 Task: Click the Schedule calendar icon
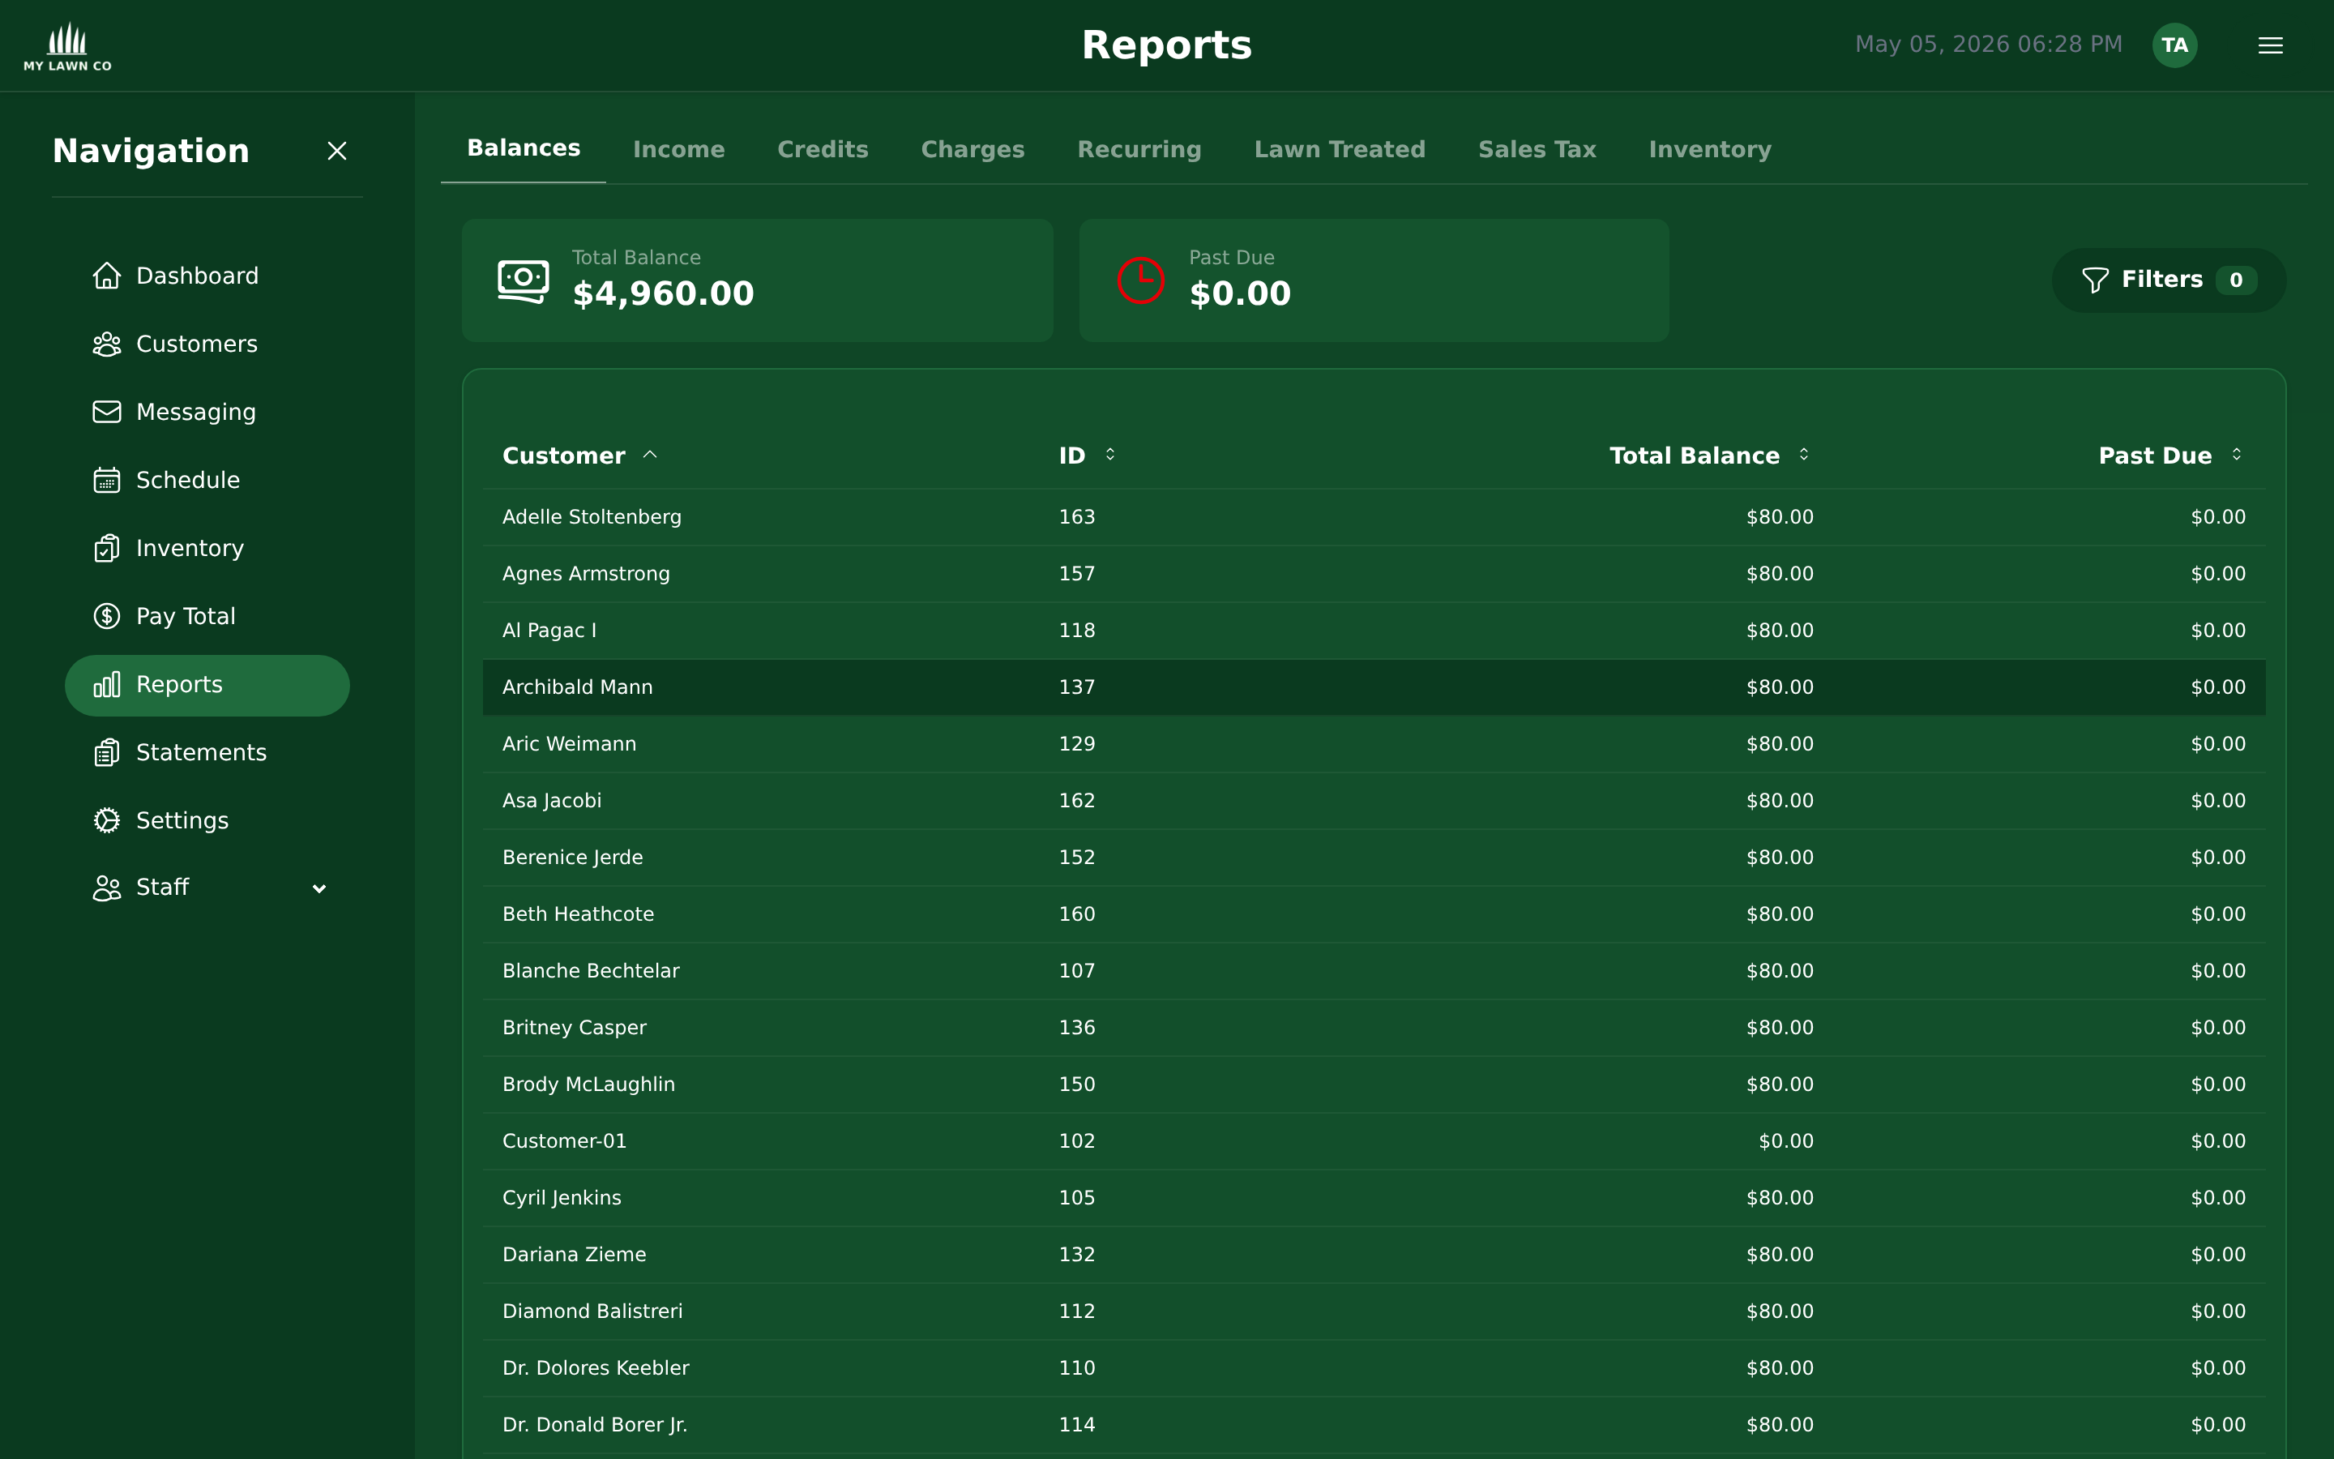107,480
